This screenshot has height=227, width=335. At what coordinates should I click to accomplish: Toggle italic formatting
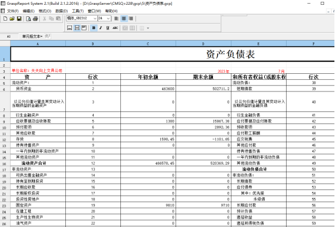pyautogui.click(x=100, y=28)
